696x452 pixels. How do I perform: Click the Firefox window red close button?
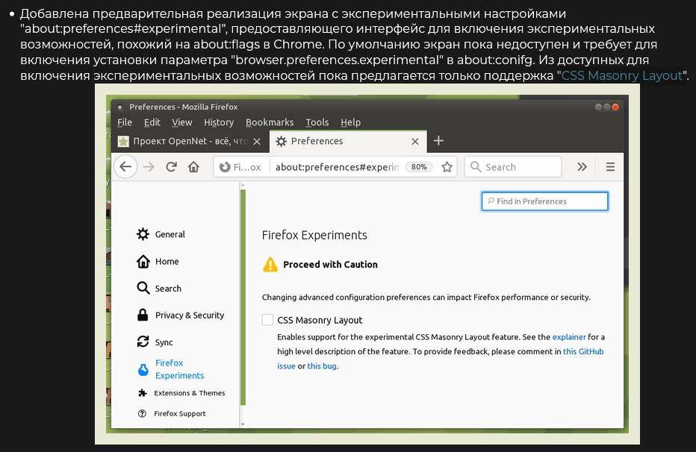pos(615,107)
